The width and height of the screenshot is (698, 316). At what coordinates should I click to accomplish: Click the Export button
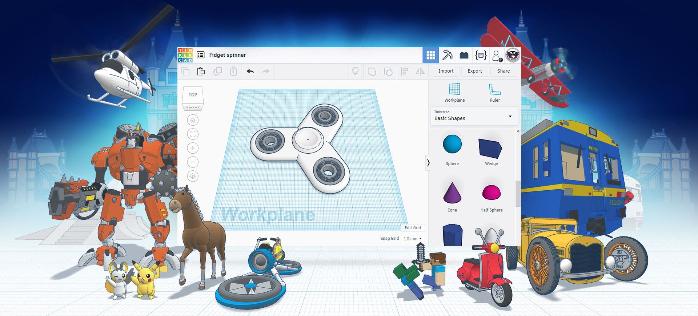point(475,71)
